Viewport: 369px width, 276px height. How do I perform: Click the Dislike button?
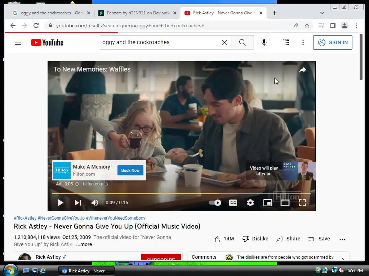click(255, 239)
